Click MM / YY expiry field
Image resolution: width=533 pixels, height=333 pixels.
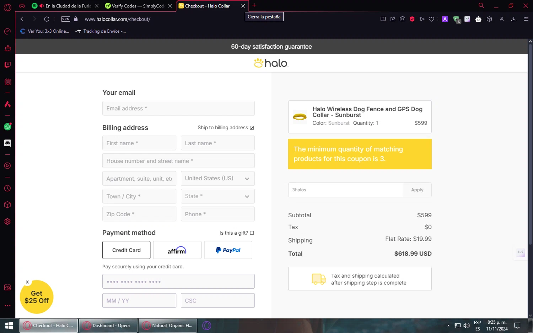139,300
